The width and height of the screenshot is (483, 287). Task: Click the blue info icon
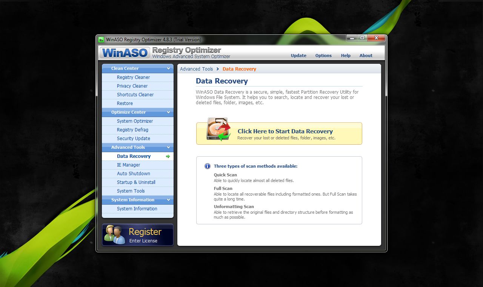point(207,166)
